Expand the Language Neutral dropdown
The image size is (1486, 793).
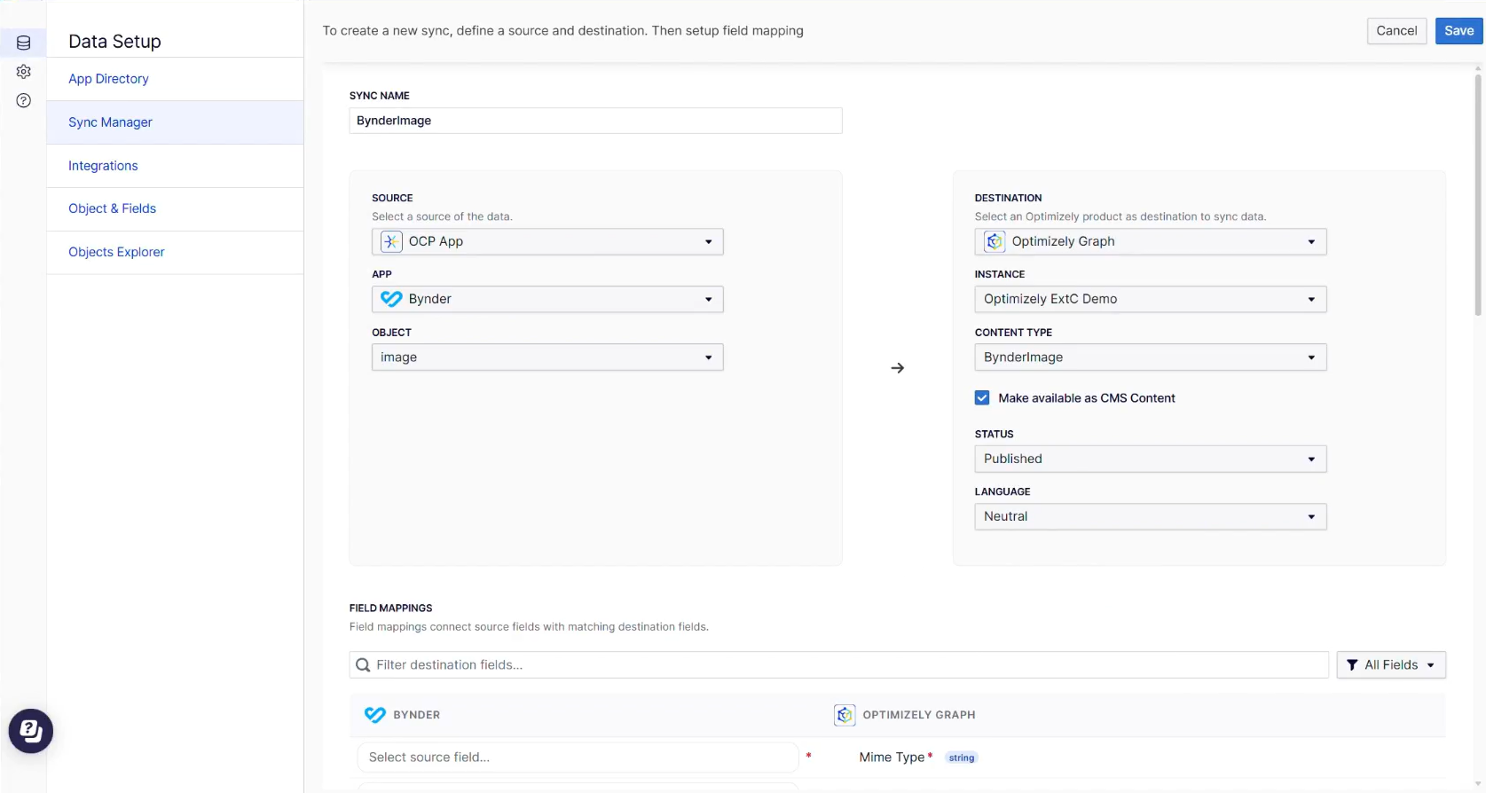tap(1150, 516)
